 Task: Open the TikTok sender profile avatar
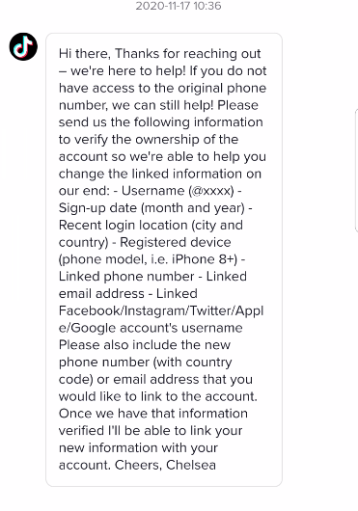point(23,46)
